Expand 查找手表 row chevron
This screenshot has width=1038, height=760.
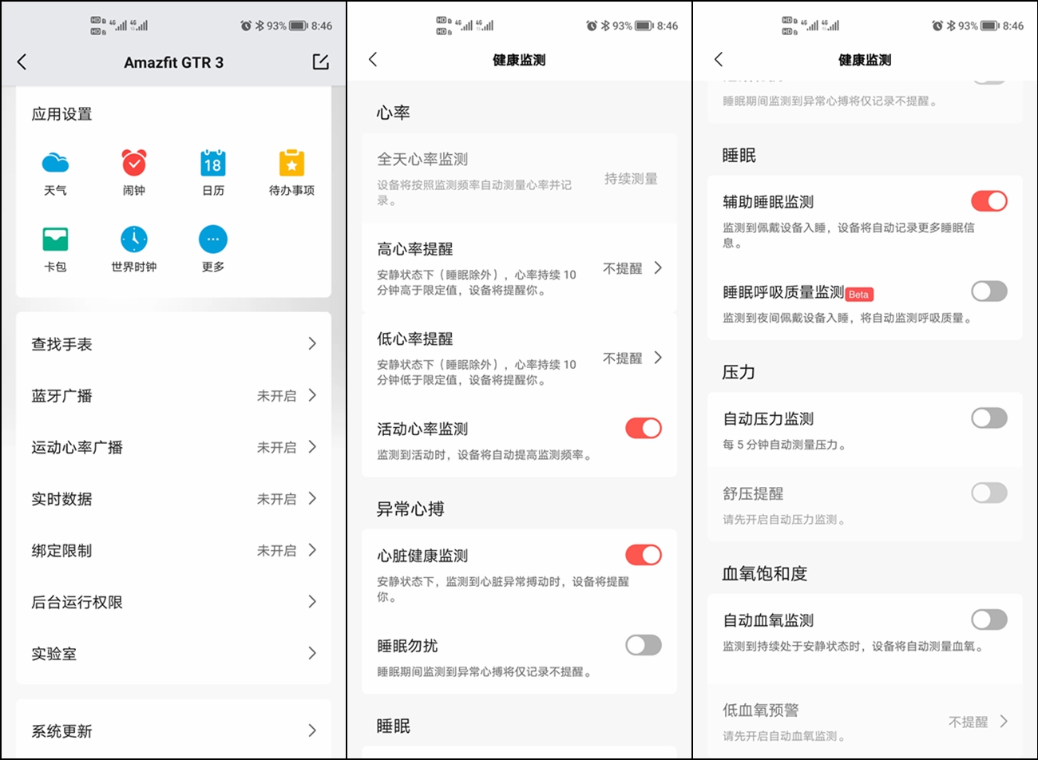[x=312, y=343]
